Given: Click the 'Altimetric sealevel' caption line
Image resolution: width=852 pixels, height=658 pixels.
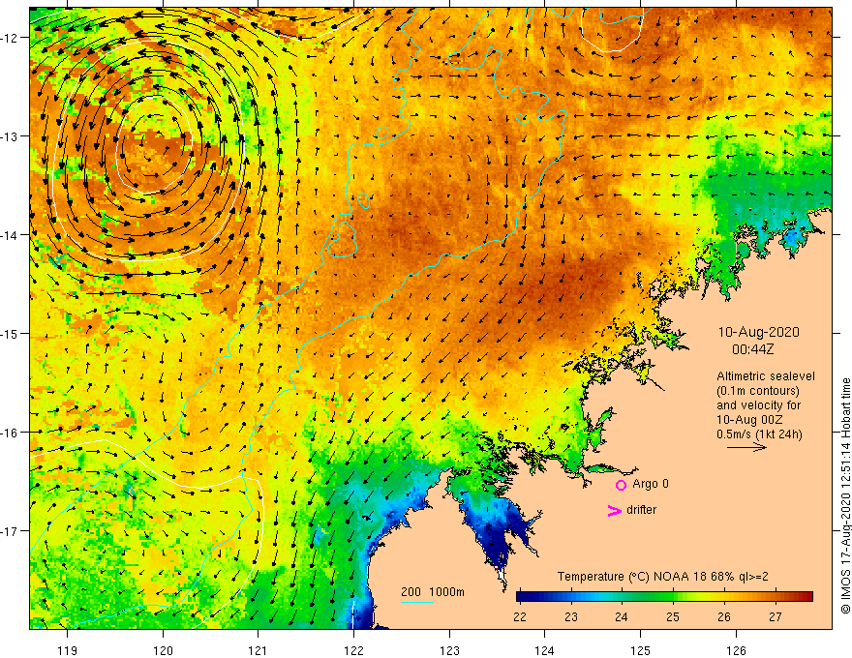Looking at the screenshot, I should 766,376.
